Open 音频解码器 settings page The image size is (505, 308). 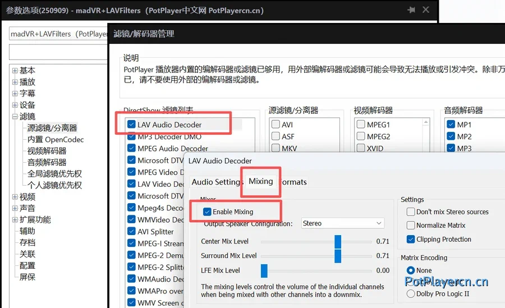[x=47, y=162]
